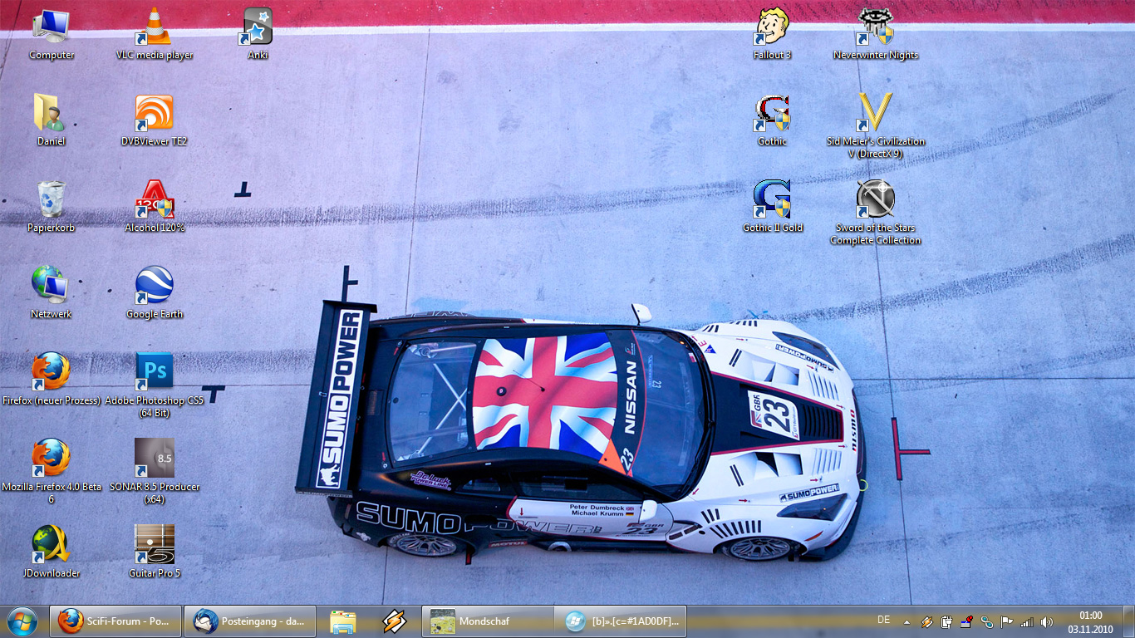This screenshot has width=1135, height=638.
Task: Select the JDownloader desktop icon
Action: (52, 544)
